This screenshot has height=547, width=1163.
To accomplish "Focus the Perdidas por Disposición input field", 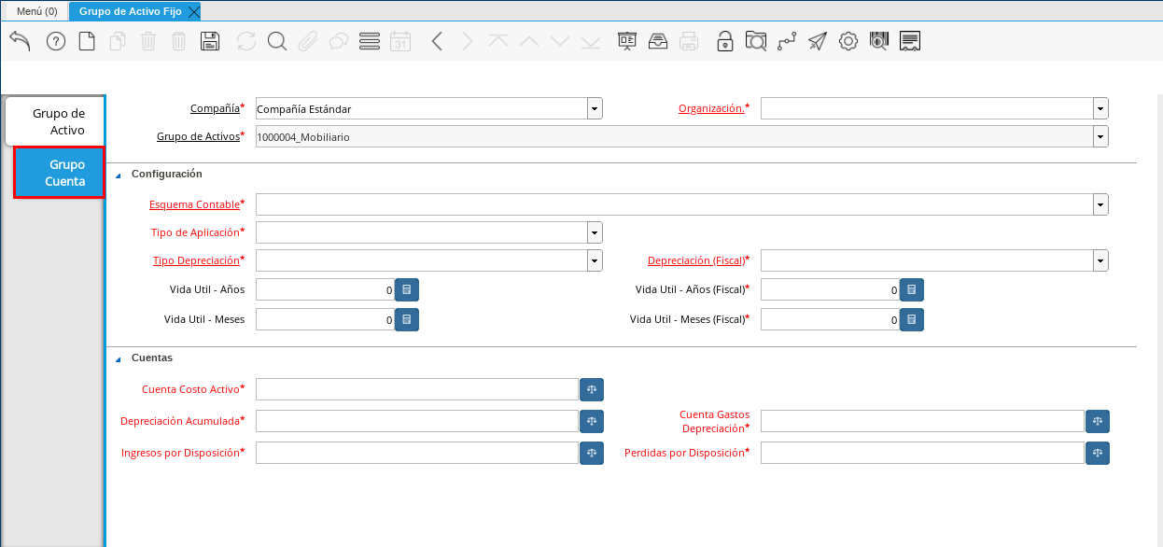I will pos(922,453).
